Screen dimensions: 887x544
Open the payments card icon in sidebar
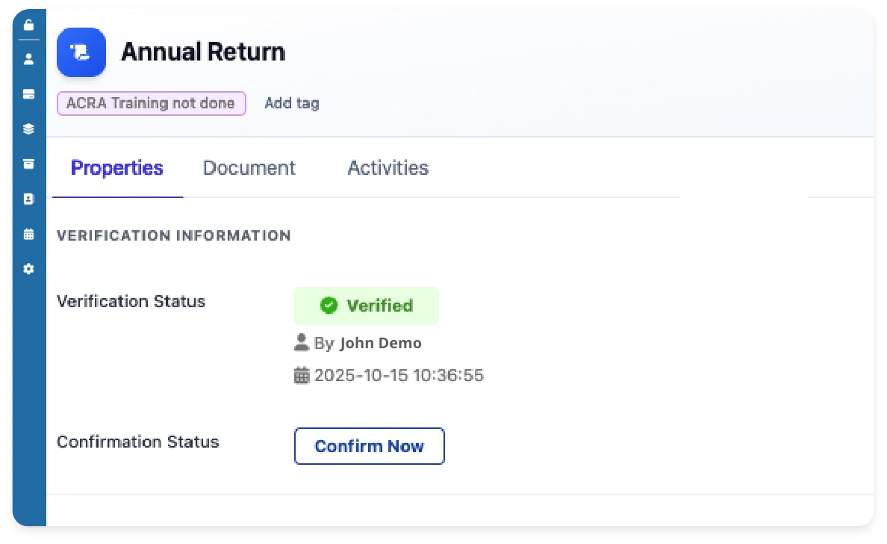(x=28, y=93)
